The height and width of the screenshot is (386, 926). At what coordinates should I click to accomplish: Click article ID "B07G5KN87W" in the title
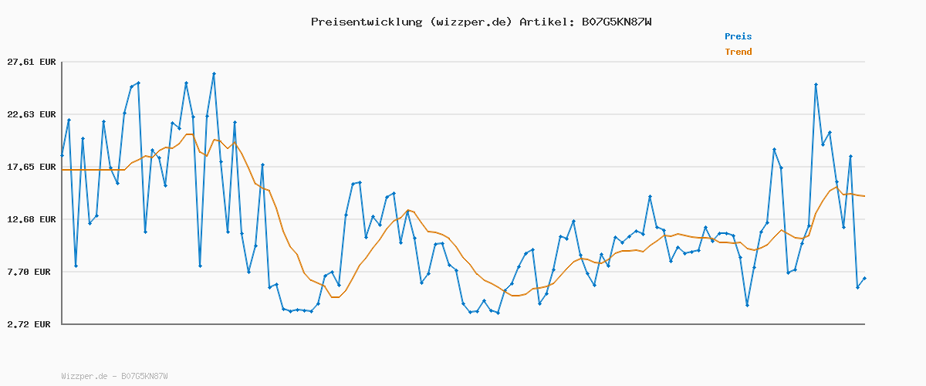617,22
